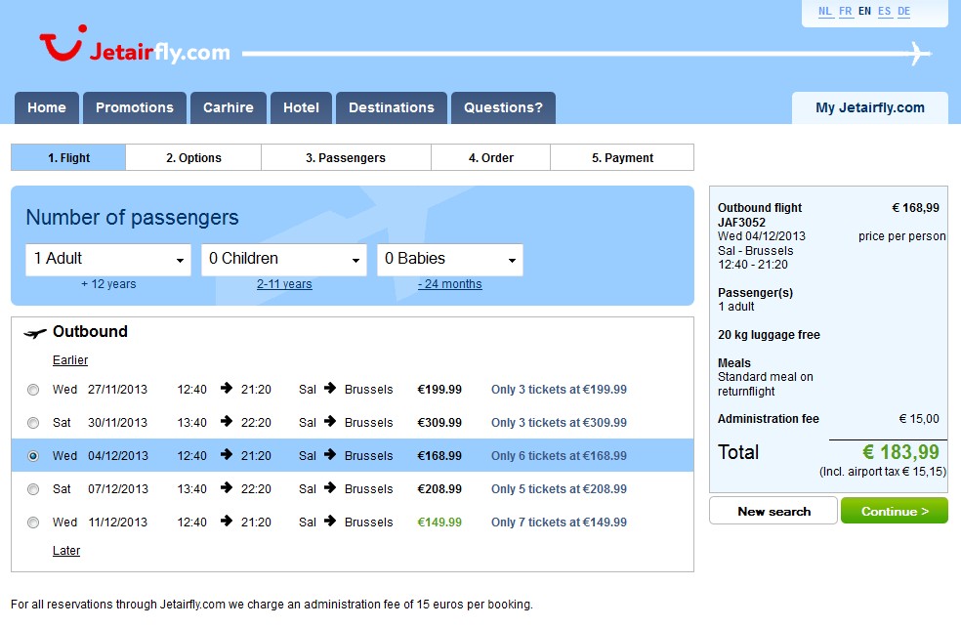Click the green €149.99 price
This screenshot has width=961, height=627.
click(x=439, y=522)
